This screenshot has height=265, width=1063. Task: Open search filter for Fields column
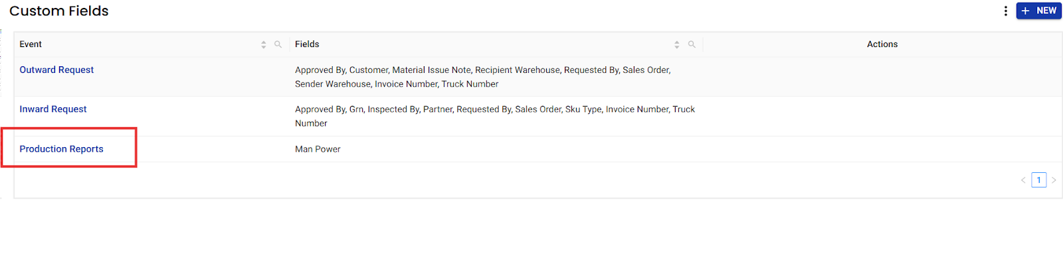[x=692, y=44]
